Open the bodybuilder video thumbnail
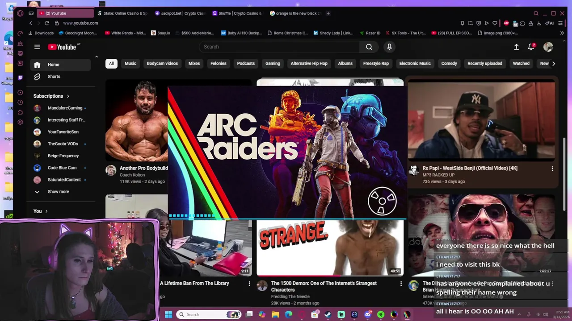This screenshot has height=321, width=572. [x=137, y=120]
